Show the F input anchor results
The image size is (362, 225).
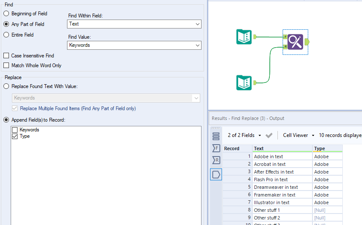pos(216,148)
